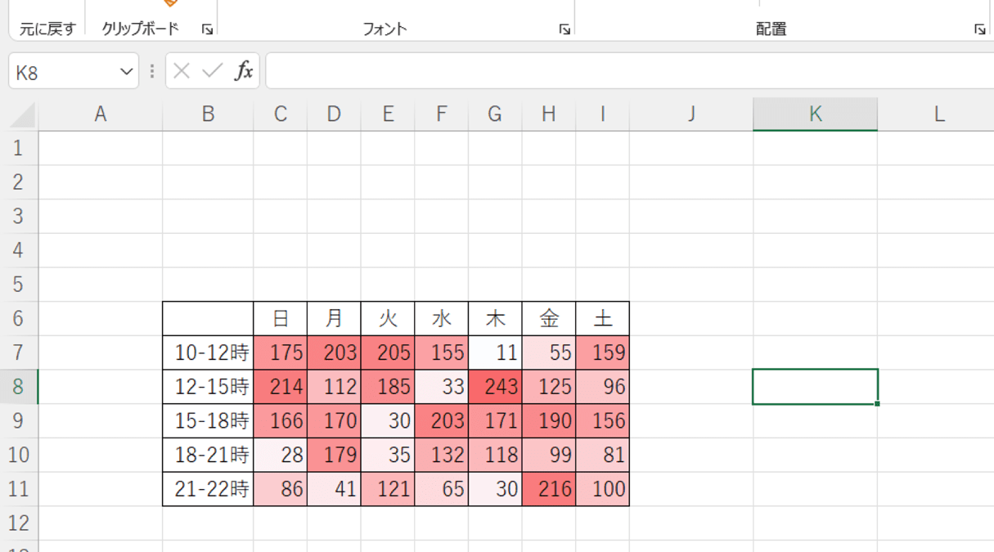Open the 配置 dialog launcher icon
994x552 pixels.
[x=979, y=28]
